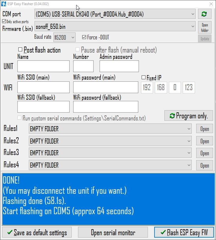Click the UNIT Name input field
This screenshot has width=216, height=240.
(x=43, y=66)
